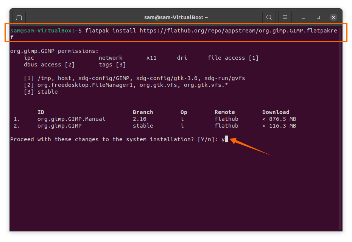Click the 'Op' column header
The image size is (352, 242).
(184, 112)
